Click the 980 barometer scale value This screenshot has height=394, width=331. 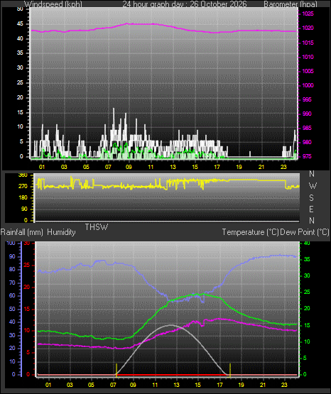(307, 142)
